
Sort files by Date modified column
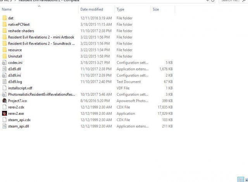tap(91, 9)
